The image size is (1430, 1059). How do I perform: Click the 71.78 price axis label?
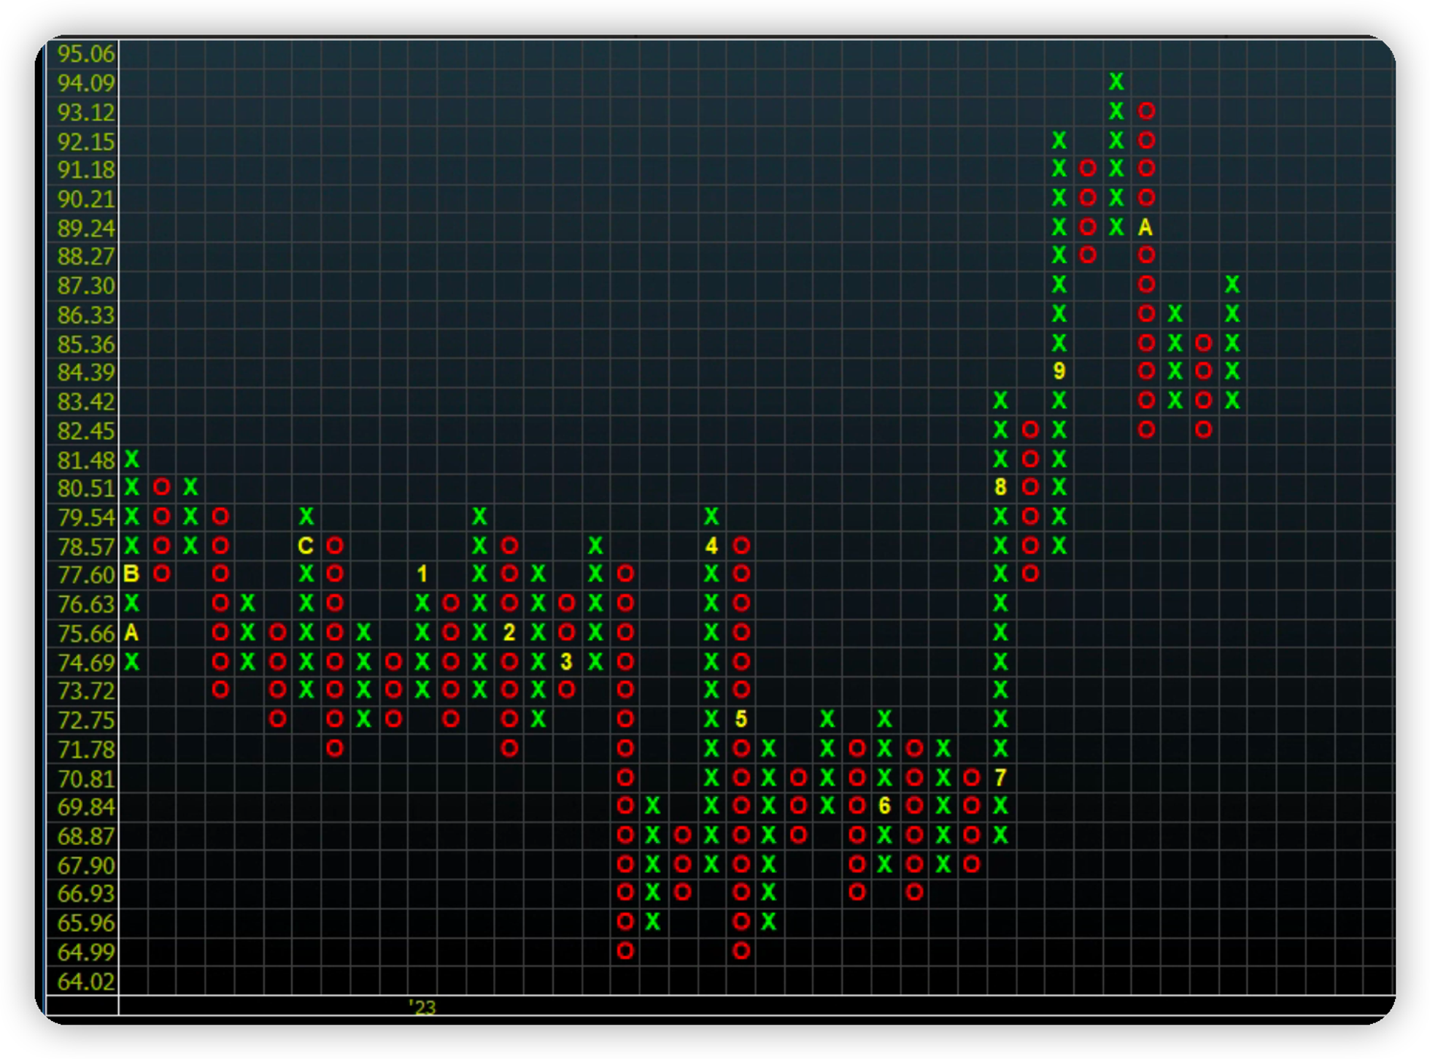coord(86,750)
